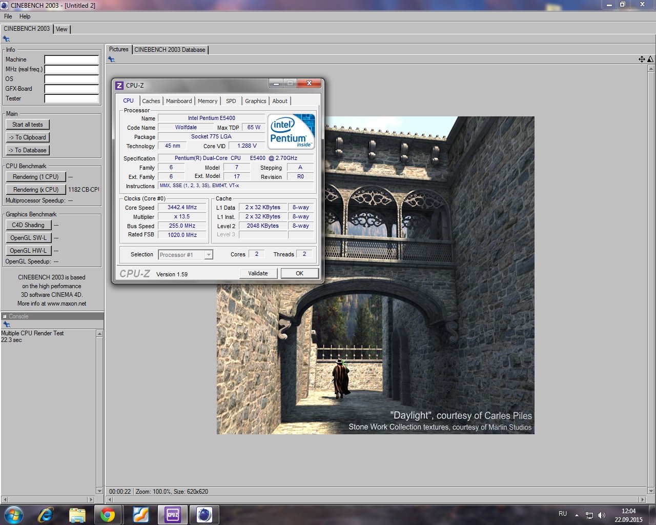
Task: Click the zoom triangle icon in picture view
Action: (650, 59)
